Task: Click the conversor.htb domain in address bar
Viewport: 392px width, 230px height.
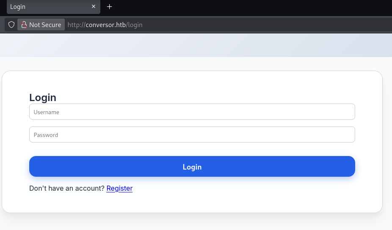Action: coord(106,25)
